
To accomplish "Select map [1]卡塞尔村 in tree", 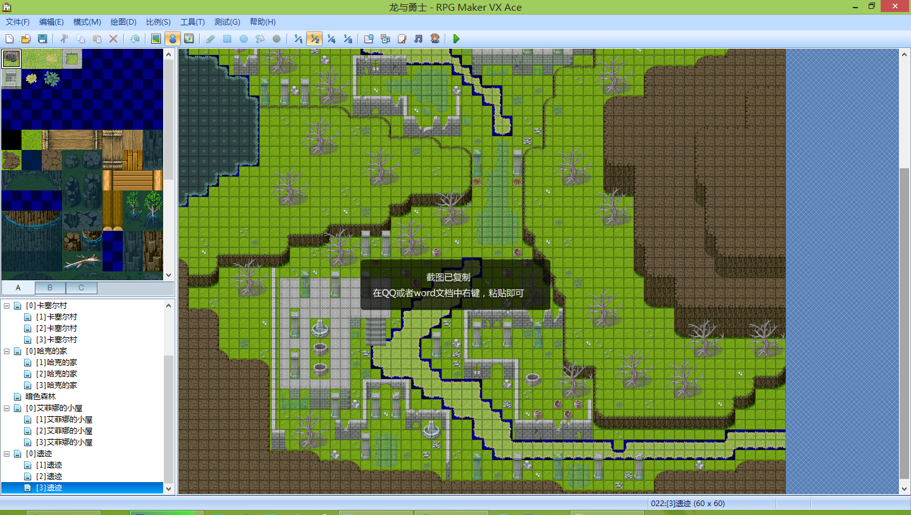I will coord(56,317).
